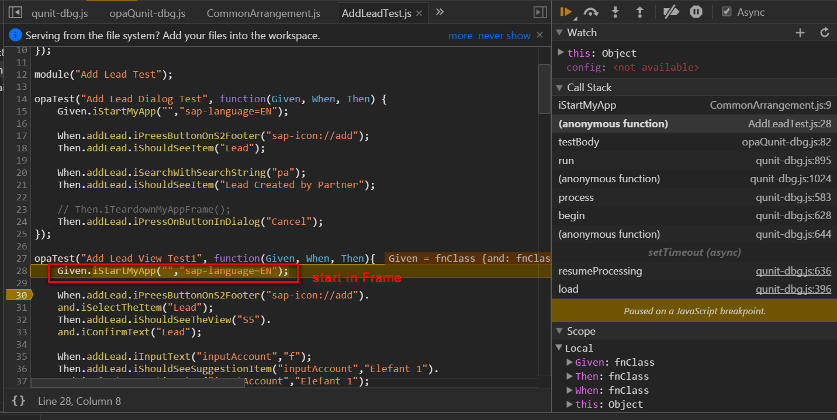Viewport: 837px width, 420px height.
Task: Select the begin call stack frame
Action: point(694,216)
